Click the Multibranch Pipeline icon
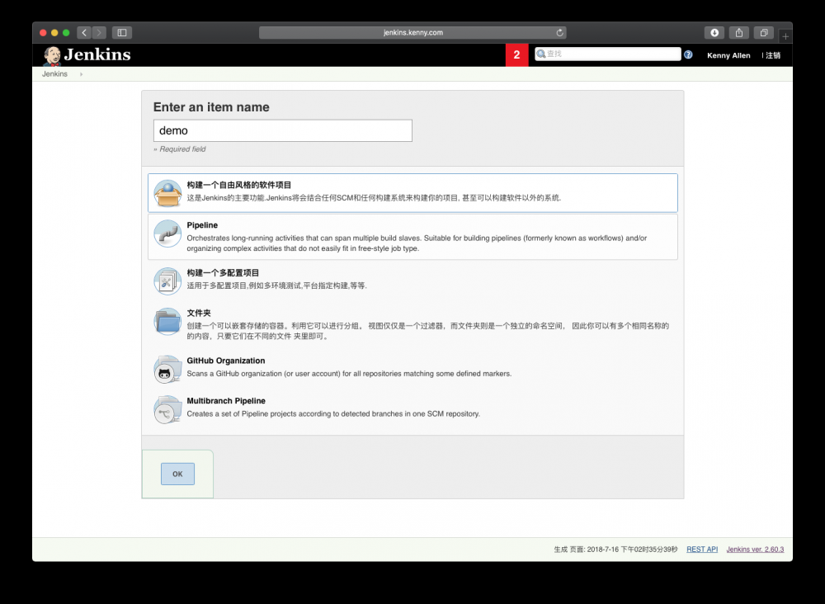 (167, 409)
